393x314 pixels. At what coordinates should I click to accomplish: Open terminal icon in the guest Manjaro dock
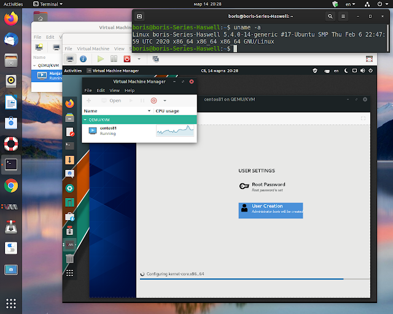pyautogui.click(x=69, y=145)
